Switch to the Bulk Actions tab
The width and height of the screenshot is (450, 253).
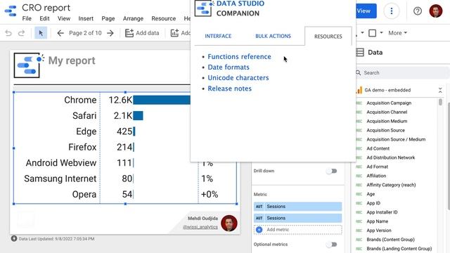click(274, 36)
